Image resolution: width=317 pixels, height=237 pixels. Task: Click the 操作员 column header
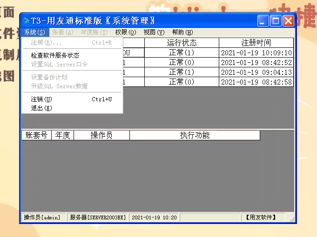[101, 135]
